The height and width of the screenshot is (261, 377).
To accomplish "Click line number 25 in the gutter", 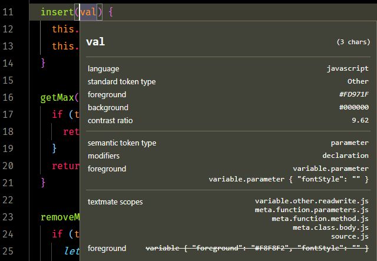I will 8,251.
